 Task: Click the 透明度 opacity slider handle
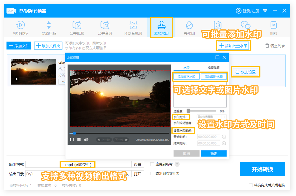click(188, 111)
